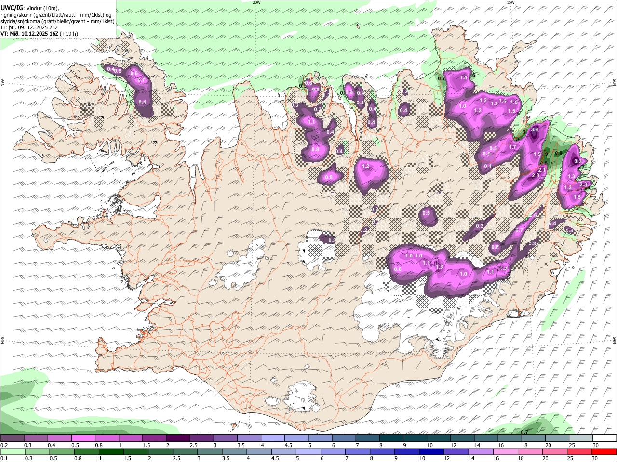Click the dark teal upper swatch between 8 and 9
This screenshot has width=617, height=462.
391,438
